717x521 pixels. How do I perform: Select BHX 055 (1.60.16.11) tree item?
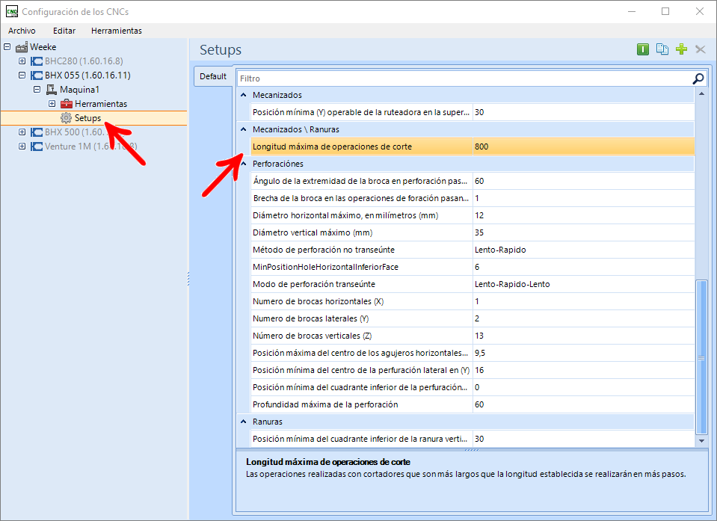87,75
